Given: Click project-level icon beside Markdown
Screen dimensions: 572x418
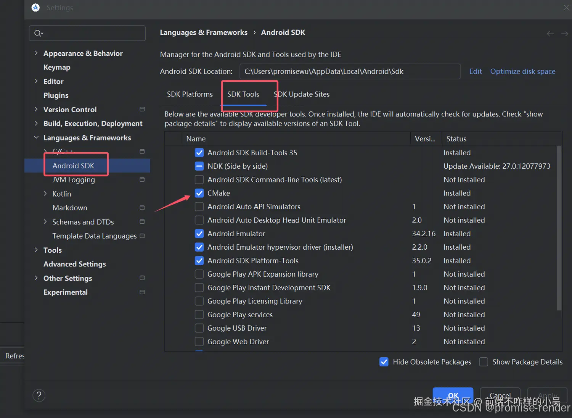Looking at the screenshot, I should click(x=142, y=208).
